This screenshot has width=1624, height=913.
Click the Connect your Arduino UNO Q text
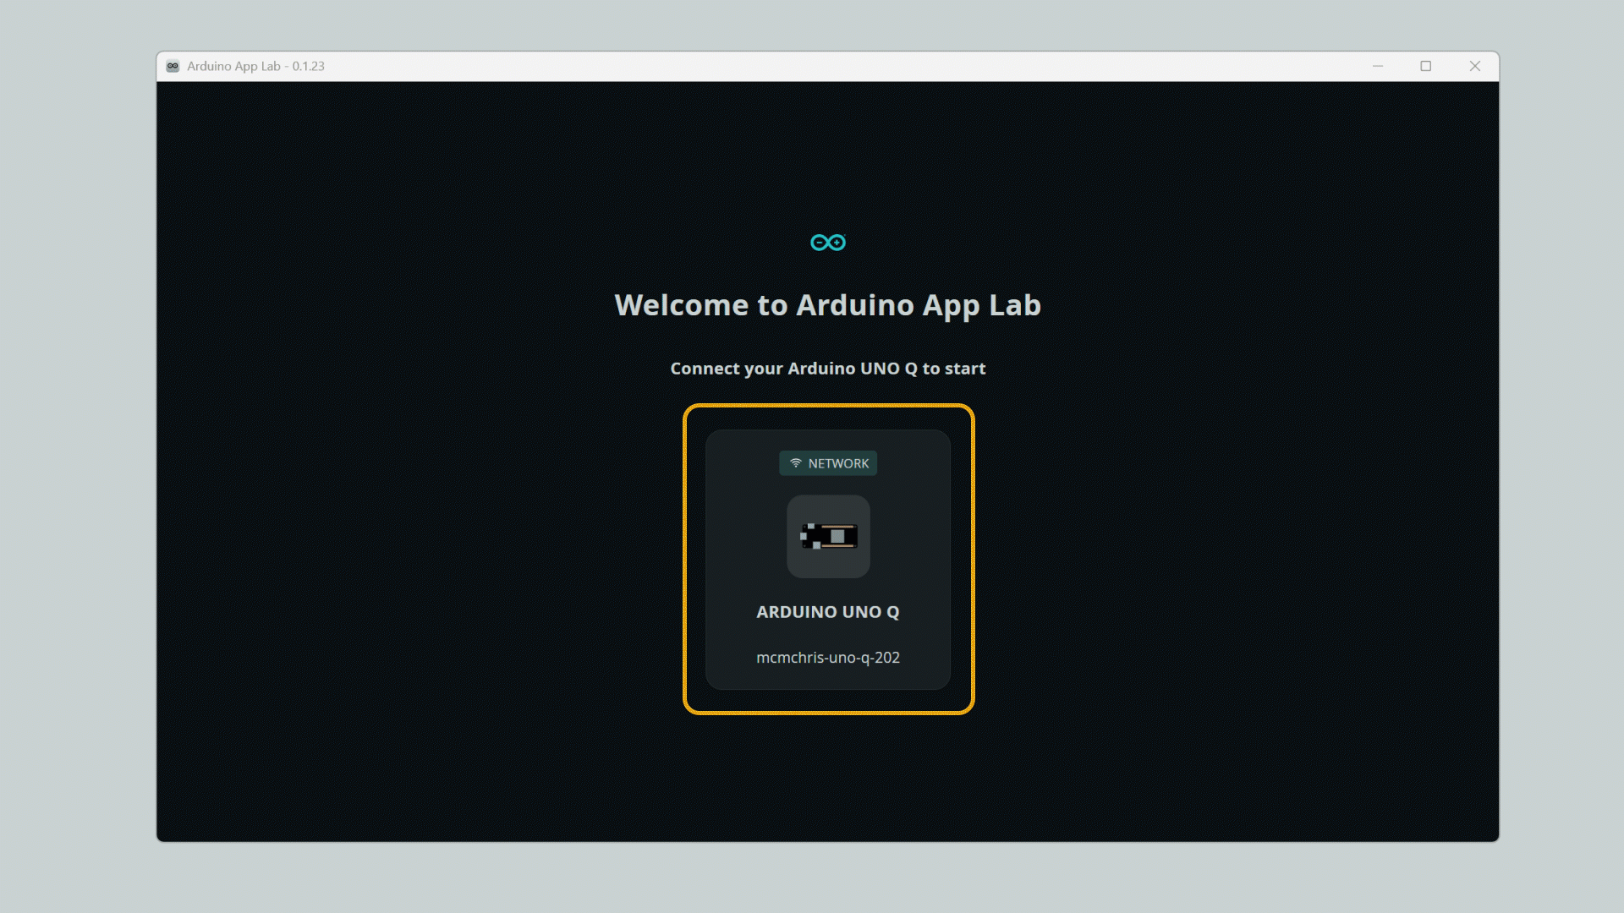point(827,369)
